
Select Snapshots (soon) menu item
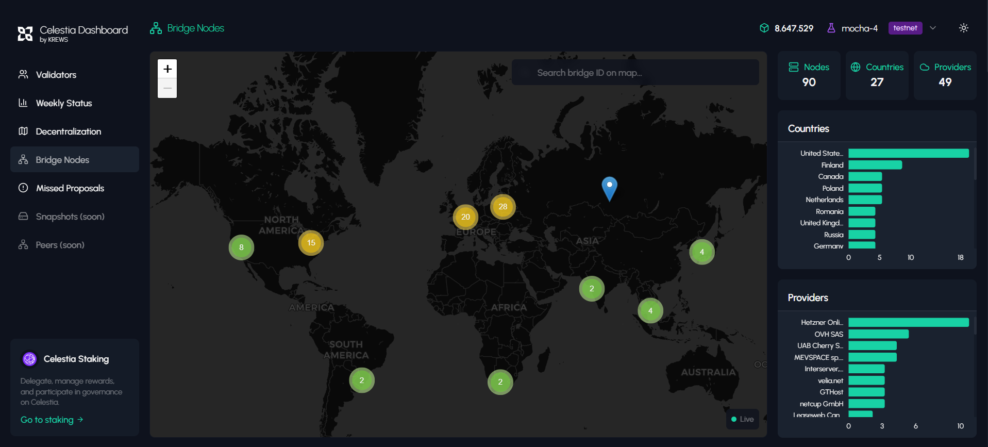(75, 216)
